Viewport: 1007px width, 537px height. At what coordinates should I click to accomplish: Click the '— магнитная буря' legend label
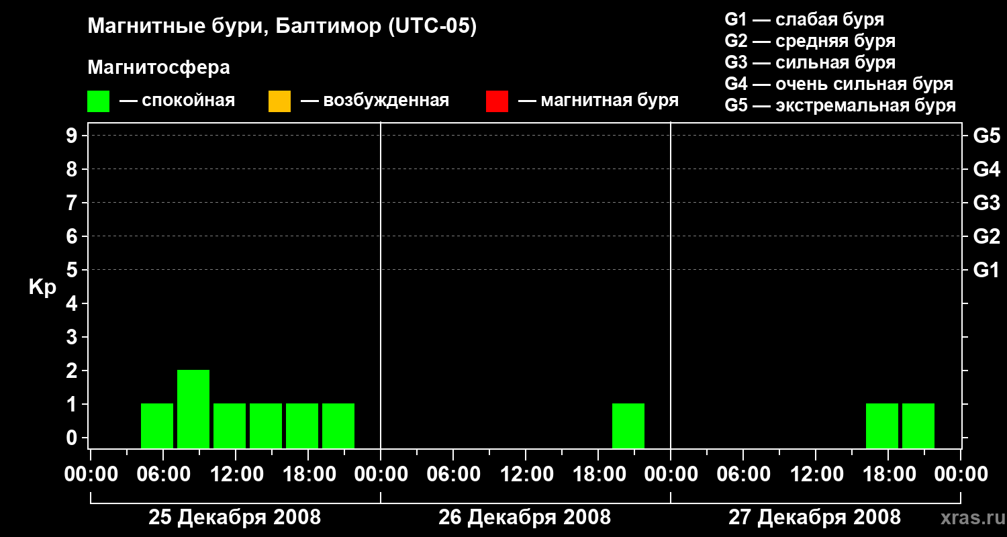click(598, 101)
